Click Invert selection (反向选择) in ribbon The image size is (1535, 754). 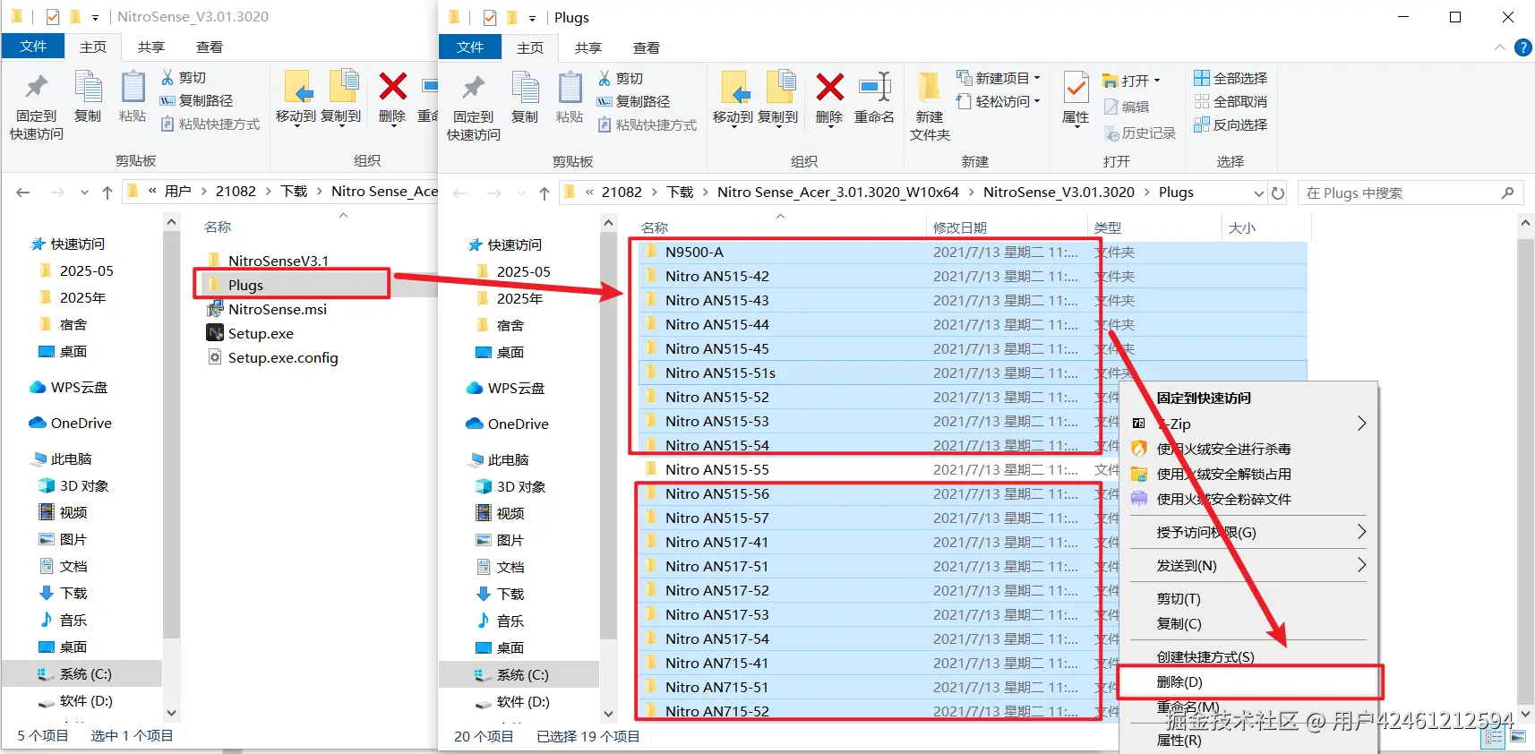tap(1231, 125)
